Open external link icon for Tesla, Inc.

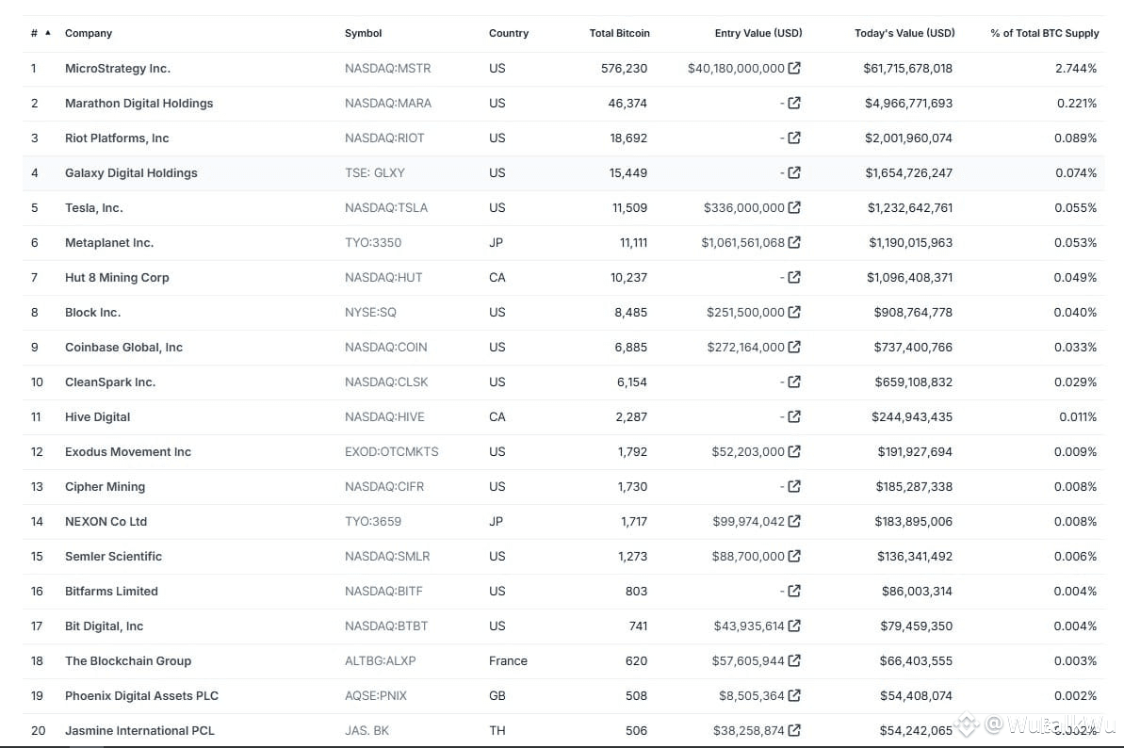pyautogui.click(x=794, y=208)
